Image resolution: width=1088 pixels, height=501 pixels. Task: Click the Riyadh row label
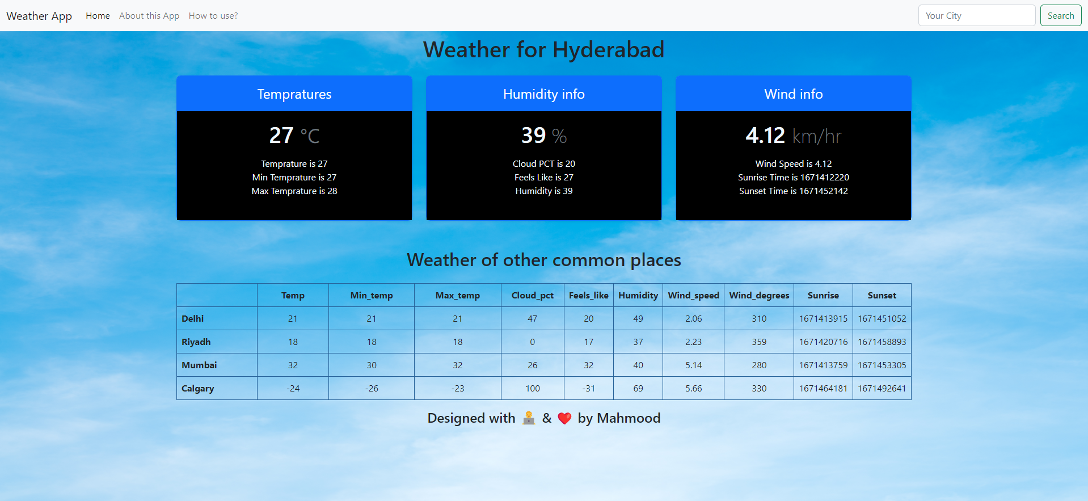coord(196,342)
